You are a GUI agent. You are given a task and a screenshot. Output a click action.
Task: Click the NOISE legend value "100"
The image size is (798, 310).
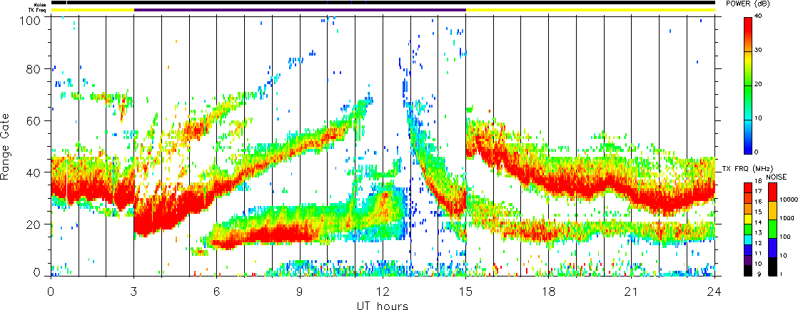click(784, 237)
